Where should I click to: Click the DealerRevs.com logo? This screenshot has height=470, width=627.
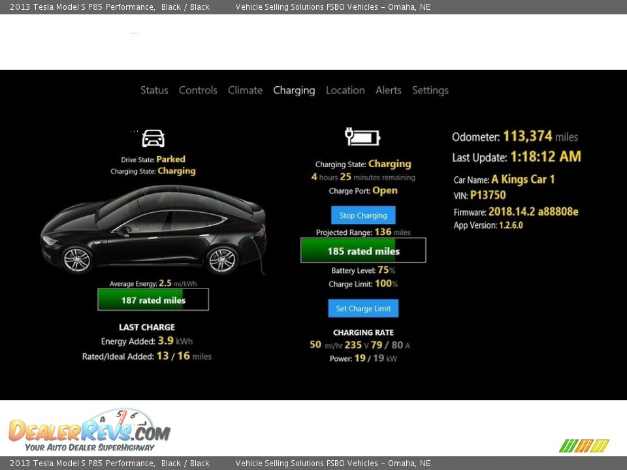pos(89,431)
